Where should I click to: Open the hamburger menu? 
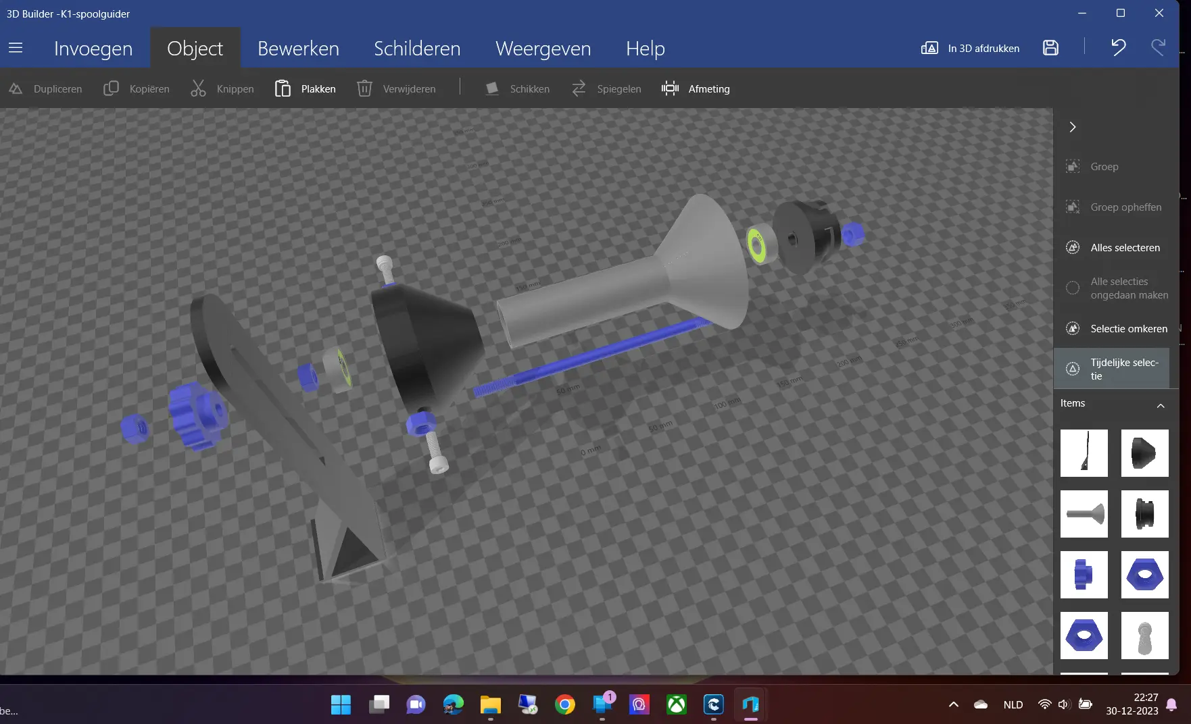pos(16,48)
